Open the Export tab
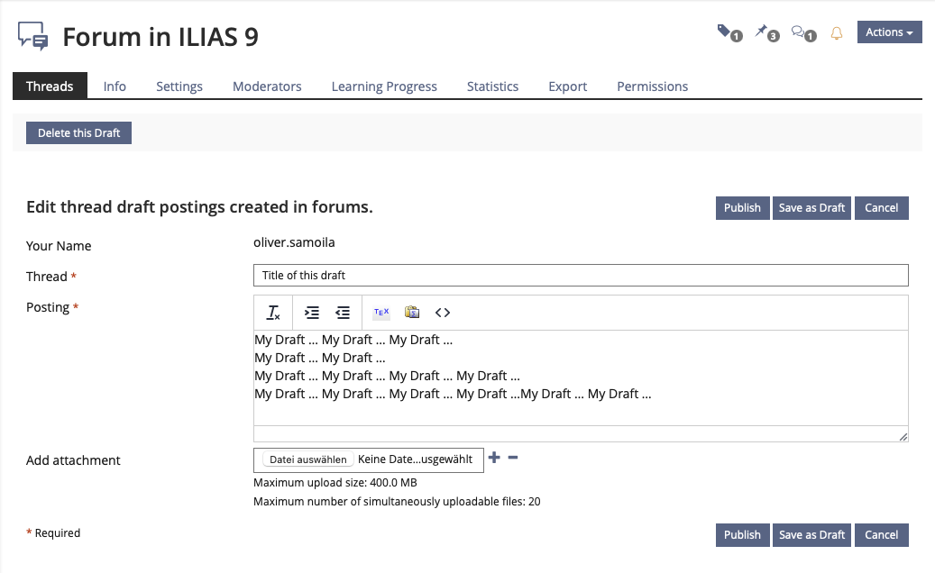Image resolution: width=935 pixels, height=573 pixels. [568, 86]
